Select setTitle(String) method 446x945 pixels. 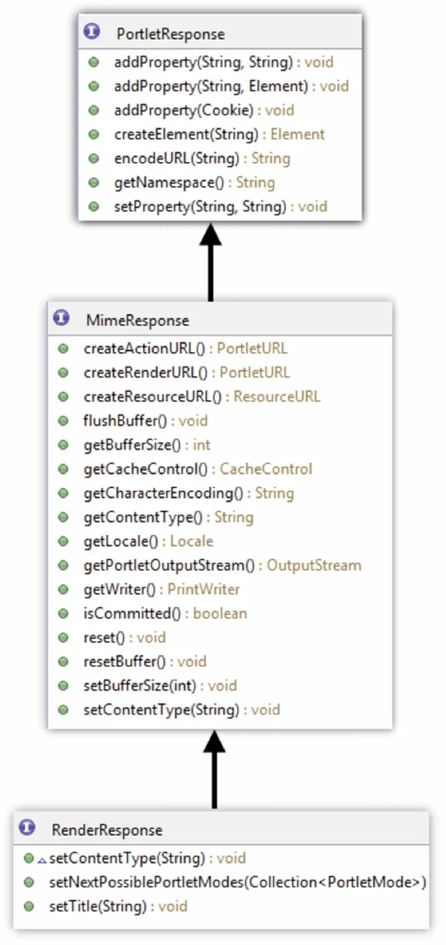(x=118, y=907)
